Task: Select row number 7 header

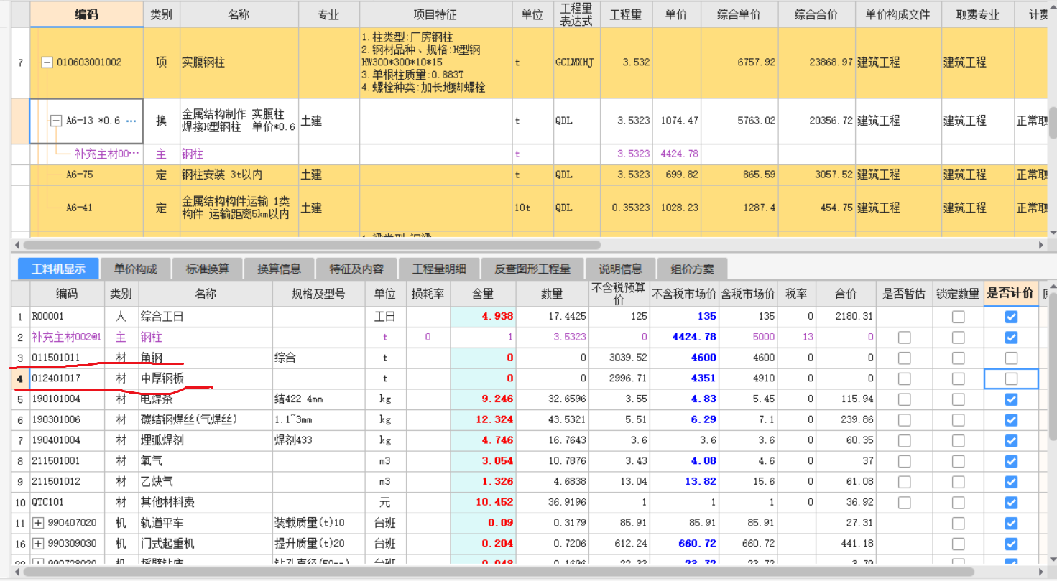Action: point(21,62)
